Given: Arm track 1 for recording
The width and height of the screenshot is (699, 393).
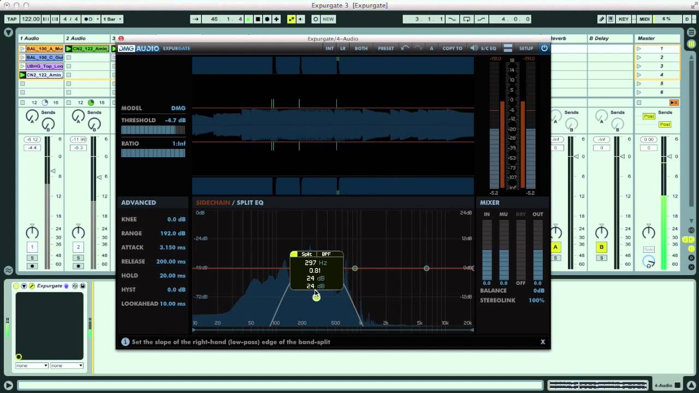Looking at the screenshot, I should click(x=32, y=266).
